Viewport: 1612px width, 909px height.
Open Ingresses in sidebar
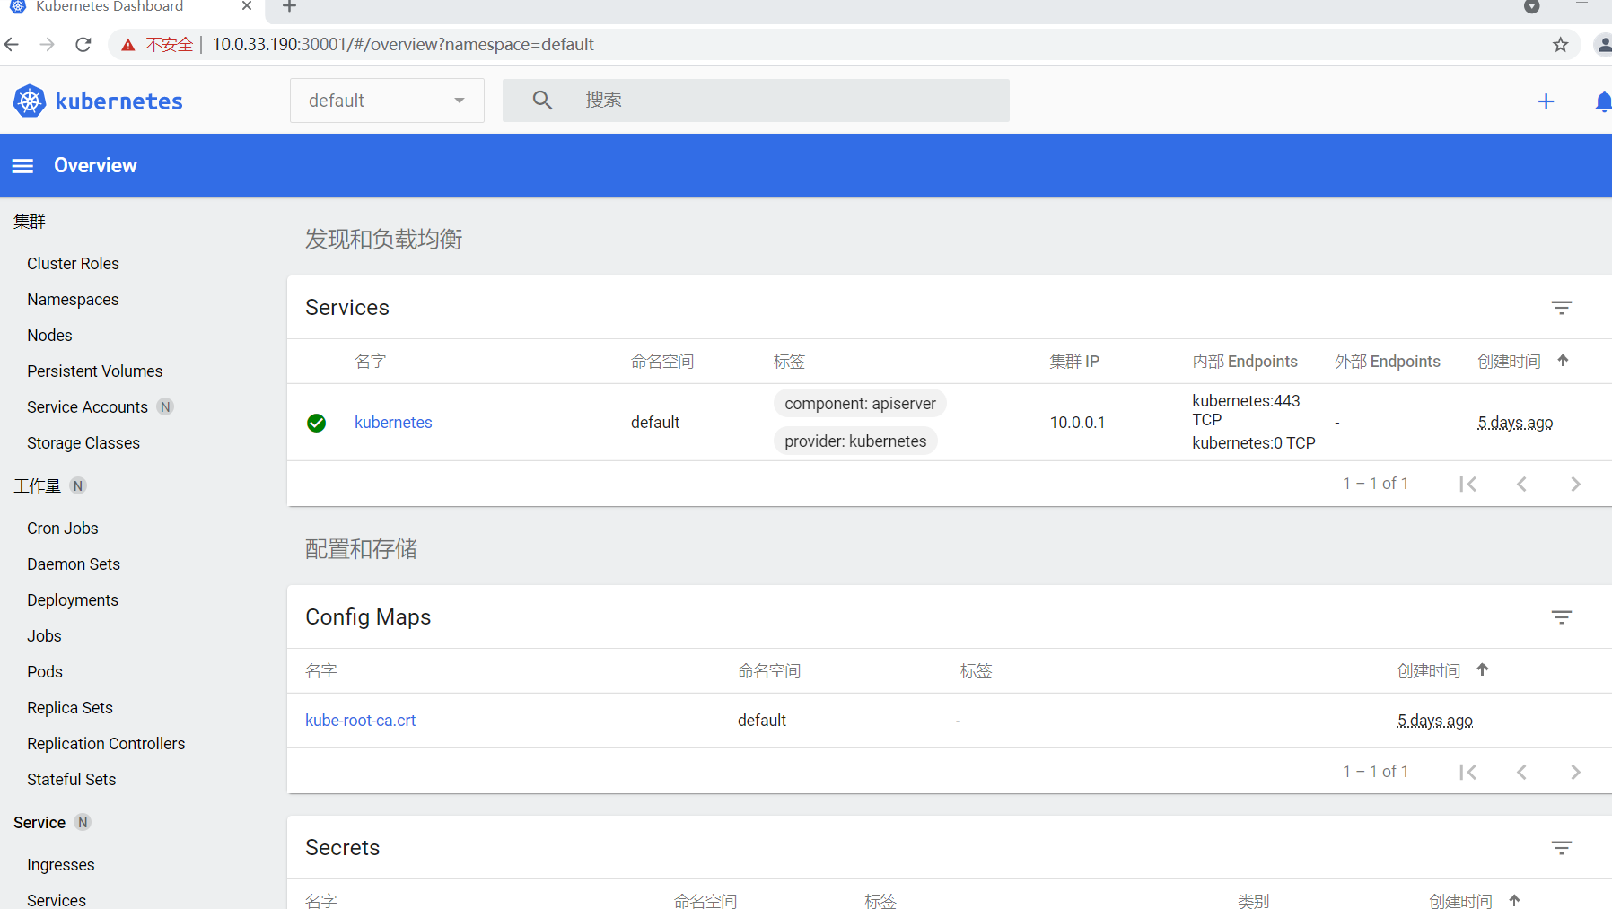61,865
